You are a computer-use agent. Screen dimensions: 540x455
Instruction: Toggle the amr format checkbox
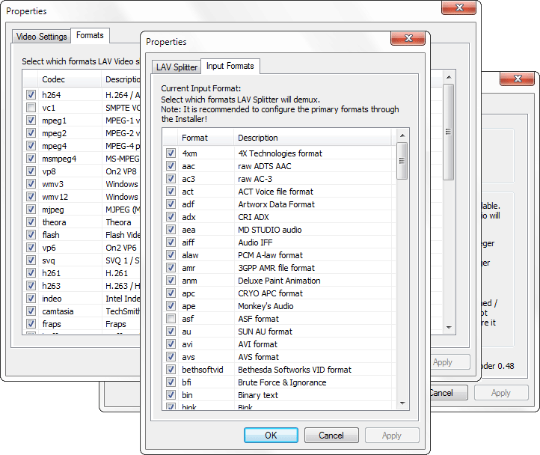[x=171, y=267]
